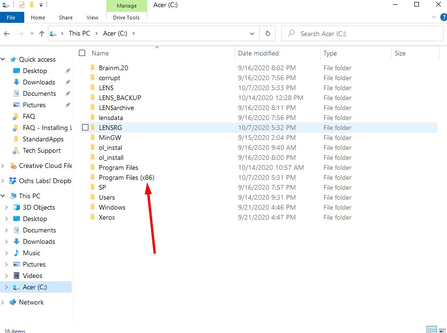This screenshot has width=447, height=333.
Task: Expand the Network tree node
Action: pyautogui.click(x=3, y=302)
